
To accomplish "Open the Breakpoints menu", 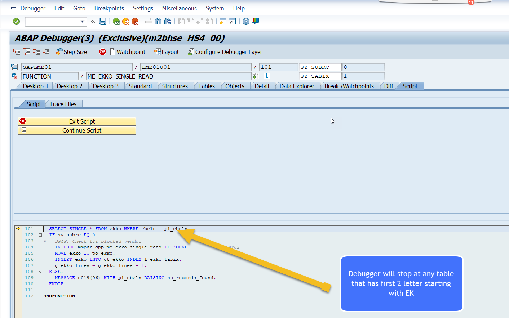I will coord(109,8).
